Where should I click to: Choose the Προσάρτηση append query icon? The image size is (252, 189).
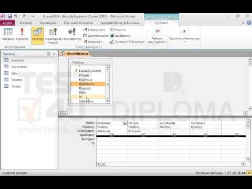(x=72, y=35)
